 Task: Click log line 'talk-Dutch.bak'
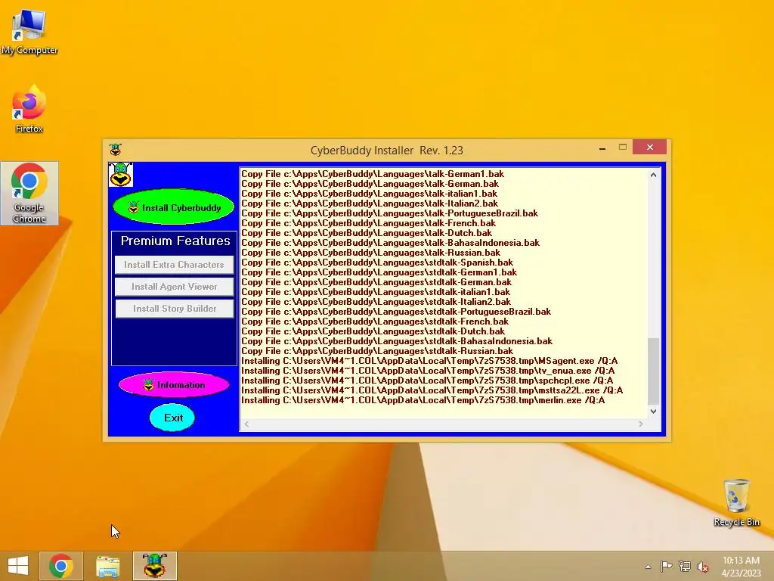(367, 233)
